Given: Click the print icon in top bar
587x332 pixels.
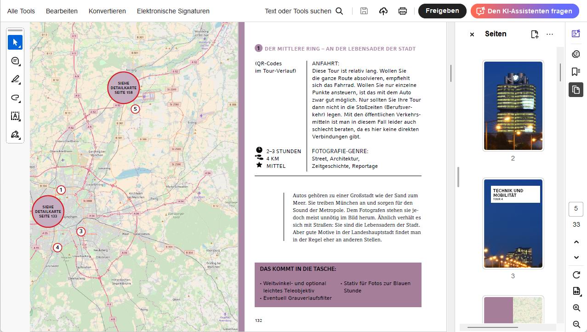Looking at the screenshot, I should tap(403, 11).
